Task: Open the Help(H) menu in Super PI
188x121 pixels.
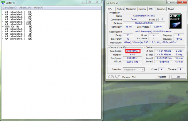Action: [38, 8]
